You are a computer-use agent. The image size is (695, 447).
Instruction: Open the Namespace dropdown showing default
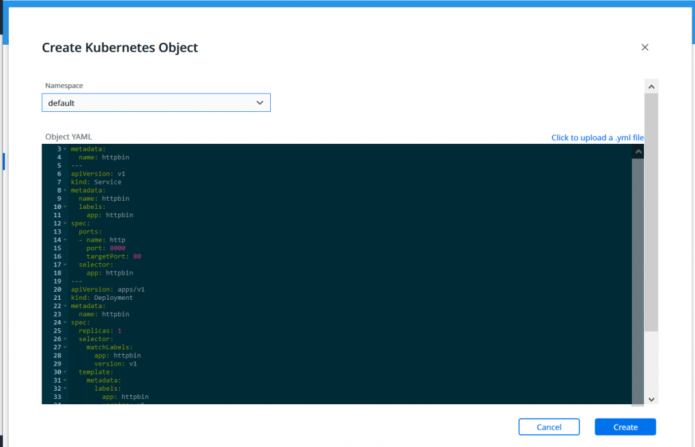[156, 103]
